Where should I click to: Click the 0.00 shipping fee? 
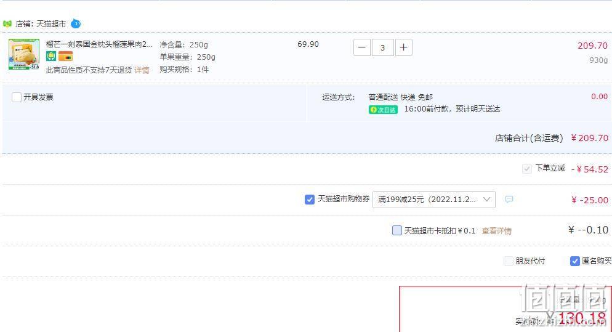point(599,97)
